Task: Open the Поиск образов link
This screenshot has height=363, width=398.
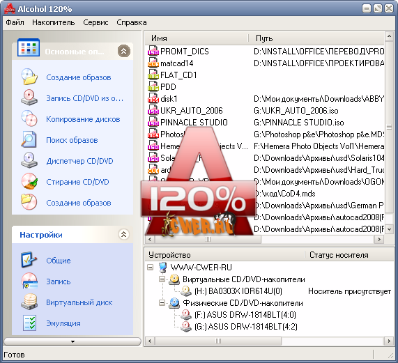Action: tap(72, 140)
